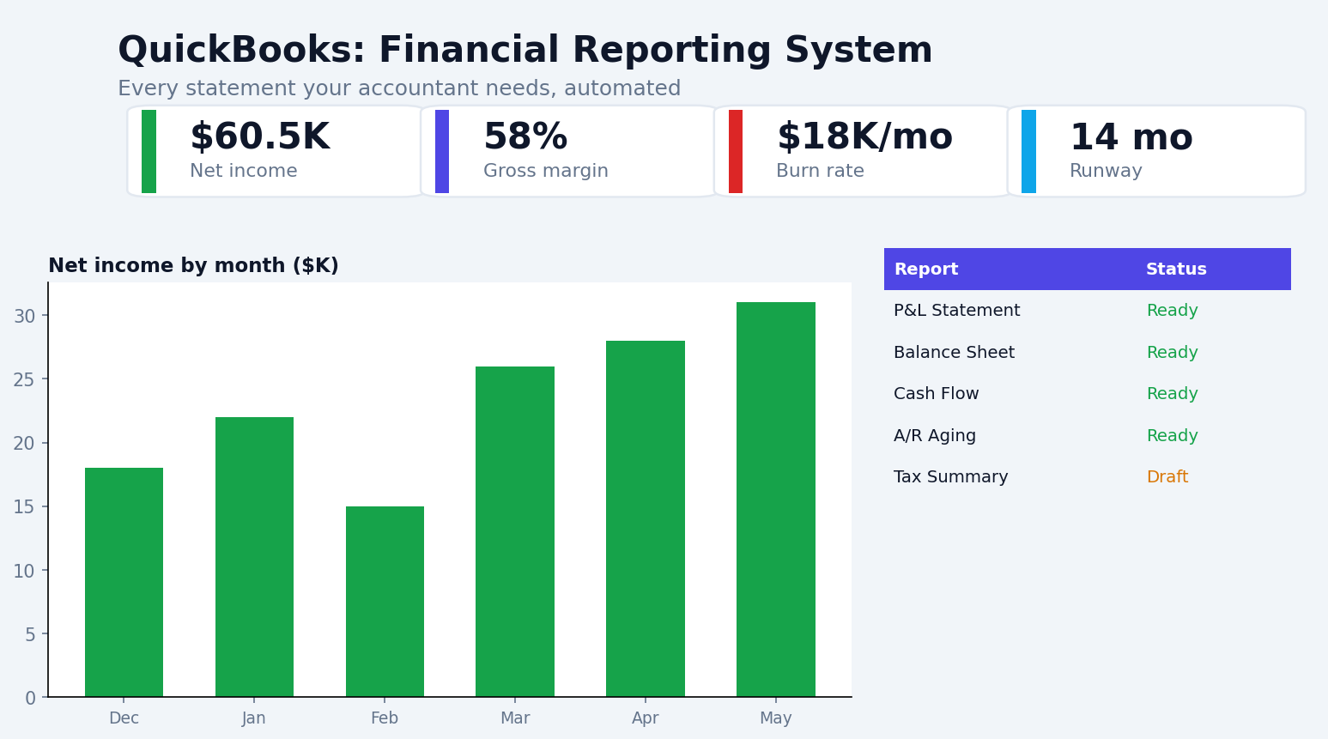
Task: Click the 30 tick label on the y-axis
Action: (25, 316)
